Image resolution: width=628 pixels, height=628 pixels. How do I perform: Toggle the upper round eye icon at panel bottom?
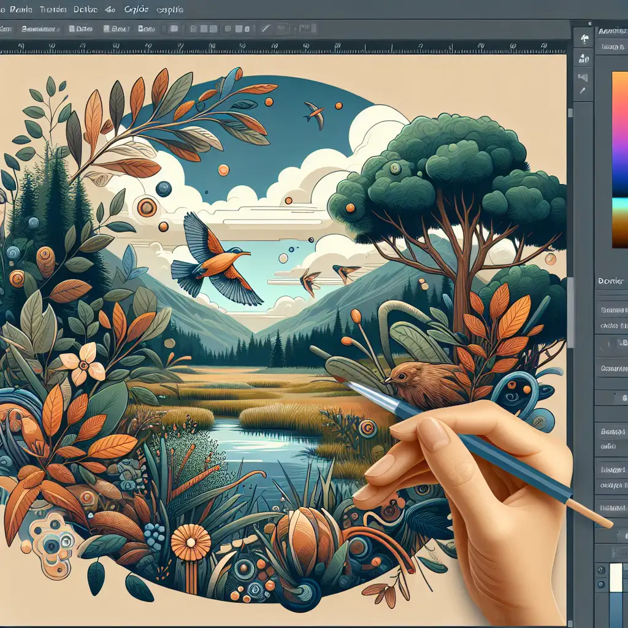[x=601, y=570]
